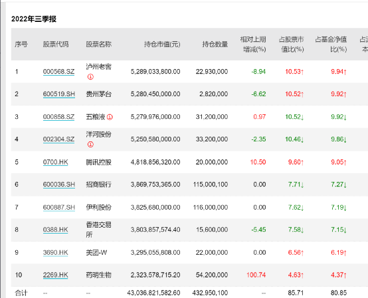This screenshot has height=298, width=368.
Task: Open stock code 000568.SZ link
Action: [x=58, y=72]
